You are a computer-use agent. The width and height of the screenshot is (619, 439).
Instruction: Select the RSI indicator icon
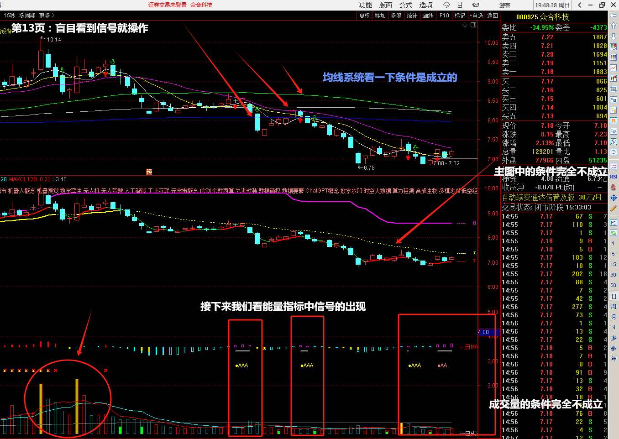coord(614,177)
